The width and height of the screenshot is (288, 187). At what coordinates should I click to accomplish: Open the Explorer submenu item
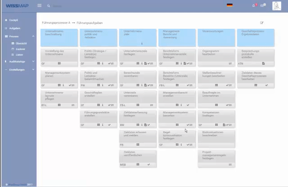pyautogui.click(x=20, y=49)
